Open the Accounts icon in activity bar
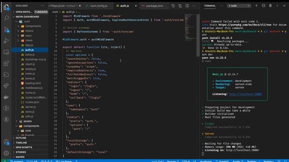This screenshot has height=162, width=289. 6,142
